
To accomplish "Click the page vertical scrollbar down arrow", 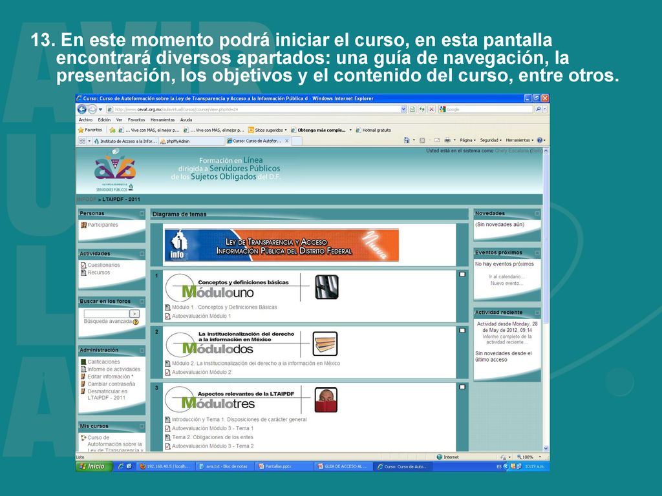I will coord(546,448).
